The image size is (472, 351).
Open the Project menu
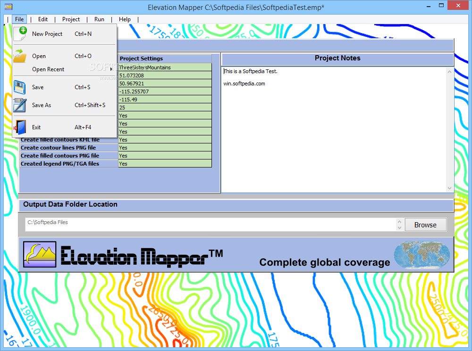(x=71, y=19)
